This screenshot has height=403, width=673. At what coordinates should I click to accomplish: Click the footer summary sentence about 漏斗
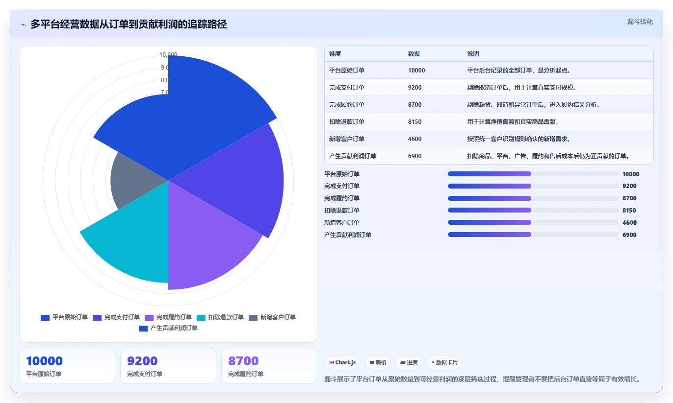tap(482, 379)
